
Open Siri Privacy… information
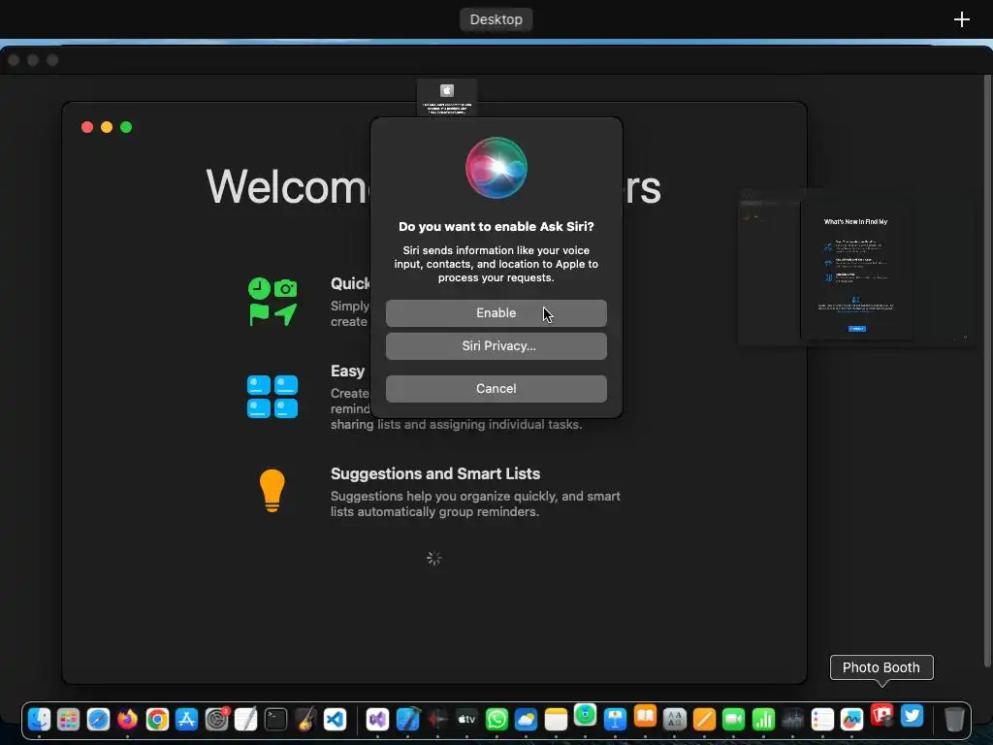coord(496,346)
